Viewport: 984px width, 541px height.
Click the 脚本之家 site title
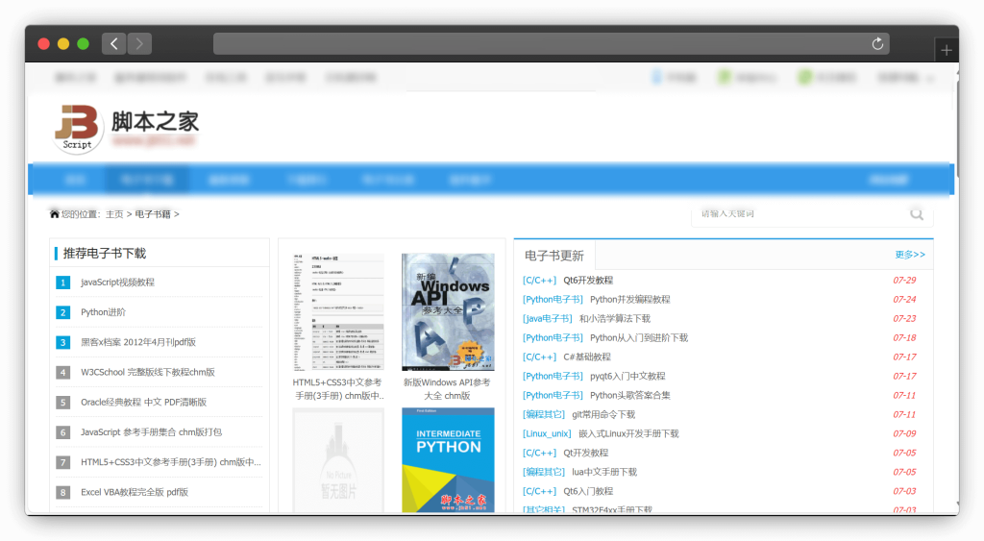click(155, 122)
